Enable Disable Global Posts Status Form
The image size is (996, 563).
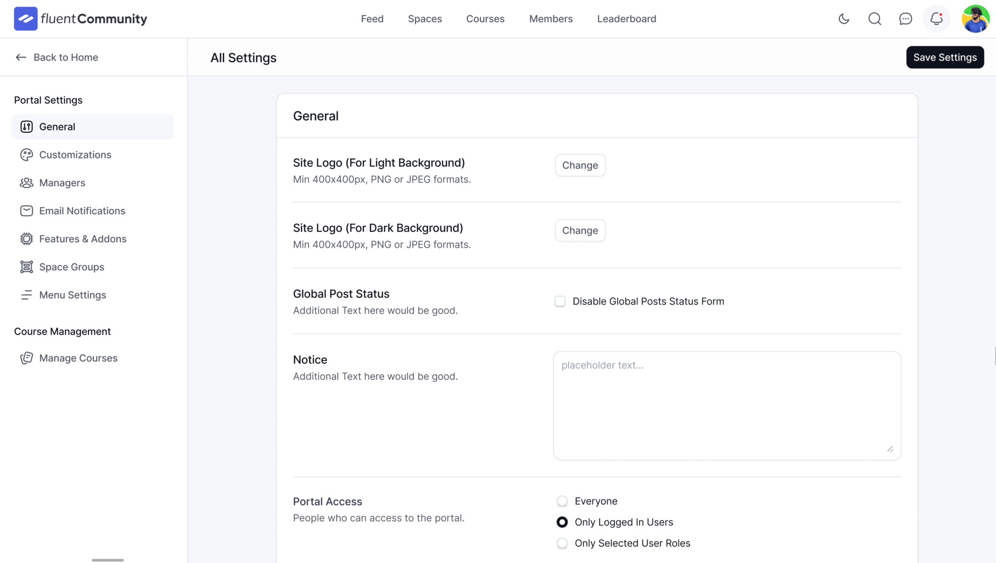[x=560, y=301]
